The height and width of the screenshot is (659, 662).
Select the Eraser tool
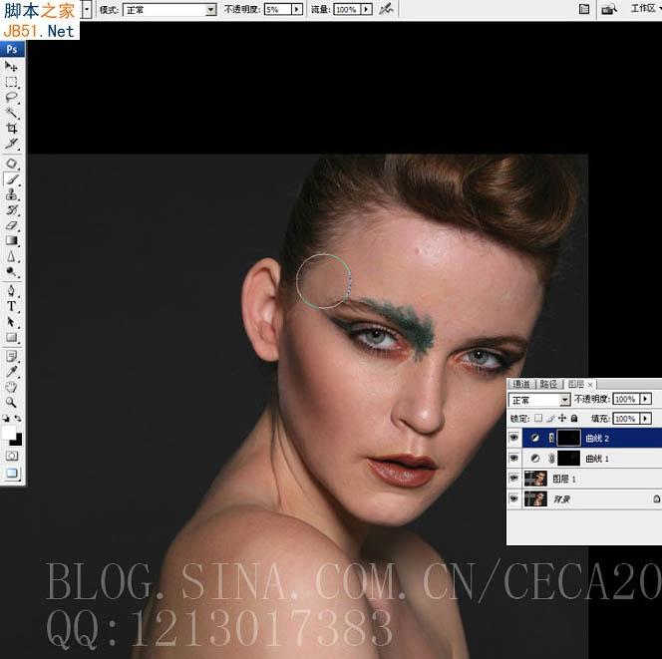pyautogui.click(x=11, y=225)
